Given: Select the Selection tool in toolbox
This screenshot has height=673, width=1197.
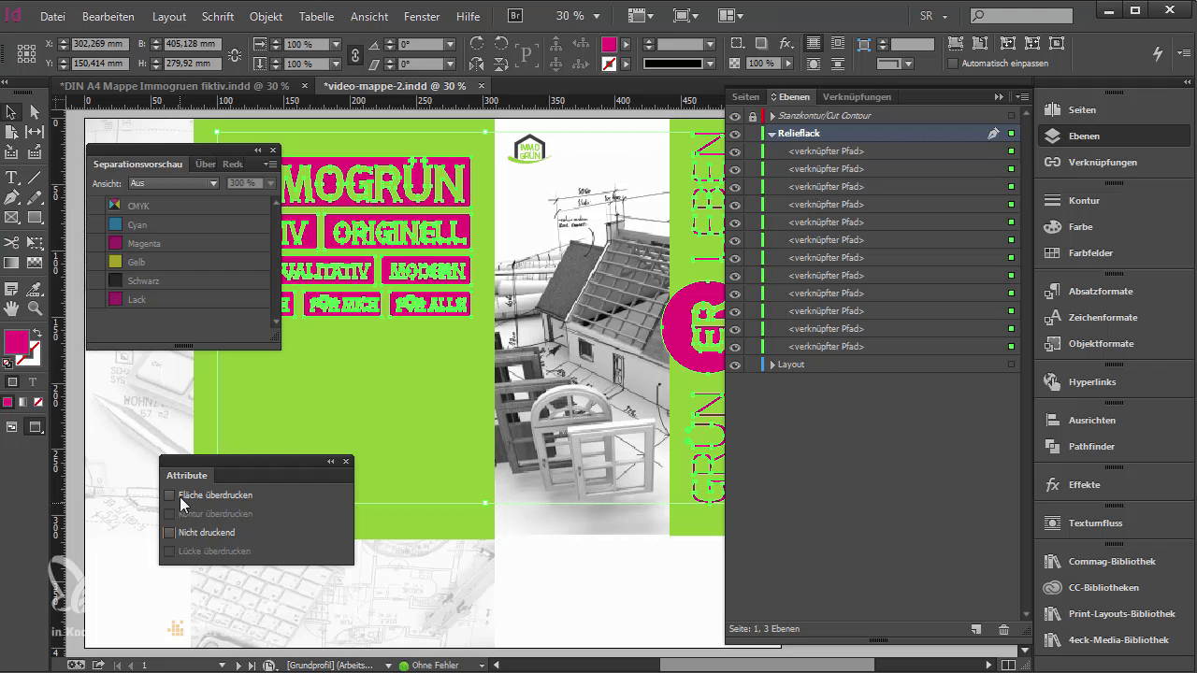Looking at the screenshot, I should pos(12,112).
